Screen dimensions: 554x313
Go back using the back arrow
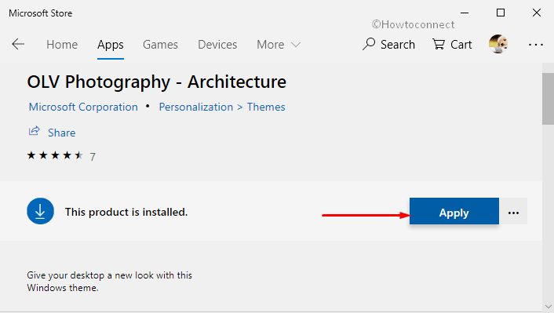(x=18, y=44)
